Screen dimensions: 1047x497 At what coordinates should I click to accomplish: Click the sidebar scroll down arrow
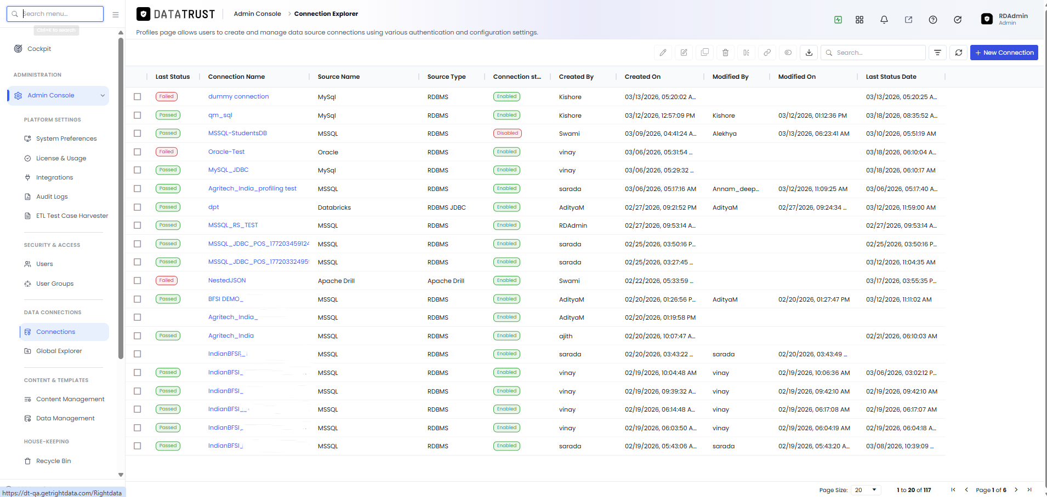pos(121,475)
